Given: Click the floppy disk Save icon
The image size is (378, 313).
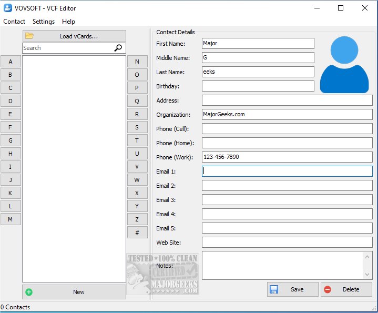Looking at the screenshot, I should pos(273,289).
